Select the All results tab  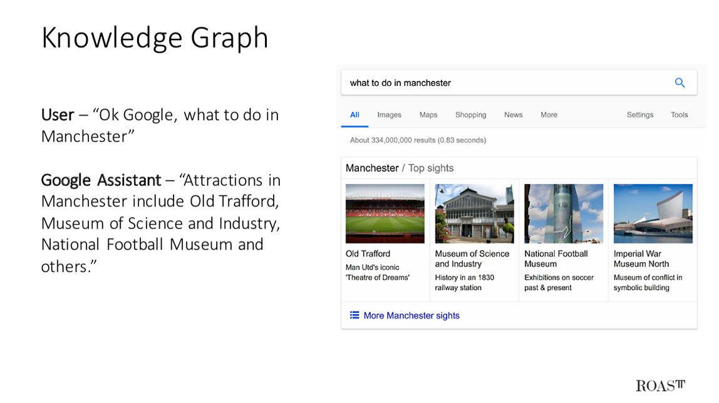click(354, 115)
